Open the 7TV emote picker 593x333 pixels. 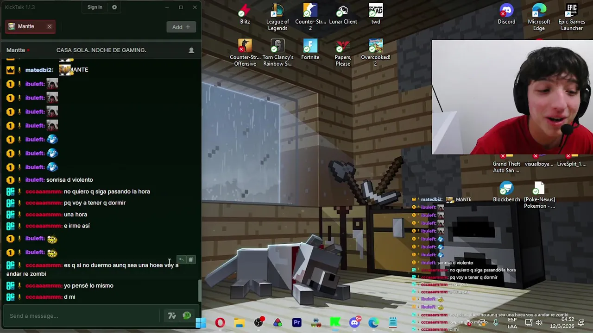172,316
